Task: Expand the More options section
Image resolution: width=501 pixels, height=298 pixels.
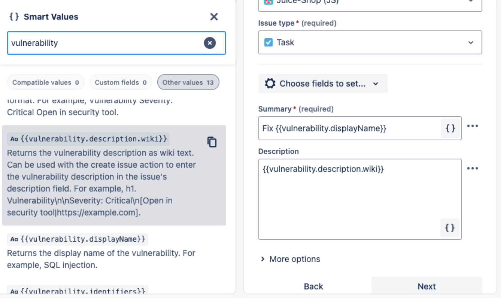Action: click(290, 259)
